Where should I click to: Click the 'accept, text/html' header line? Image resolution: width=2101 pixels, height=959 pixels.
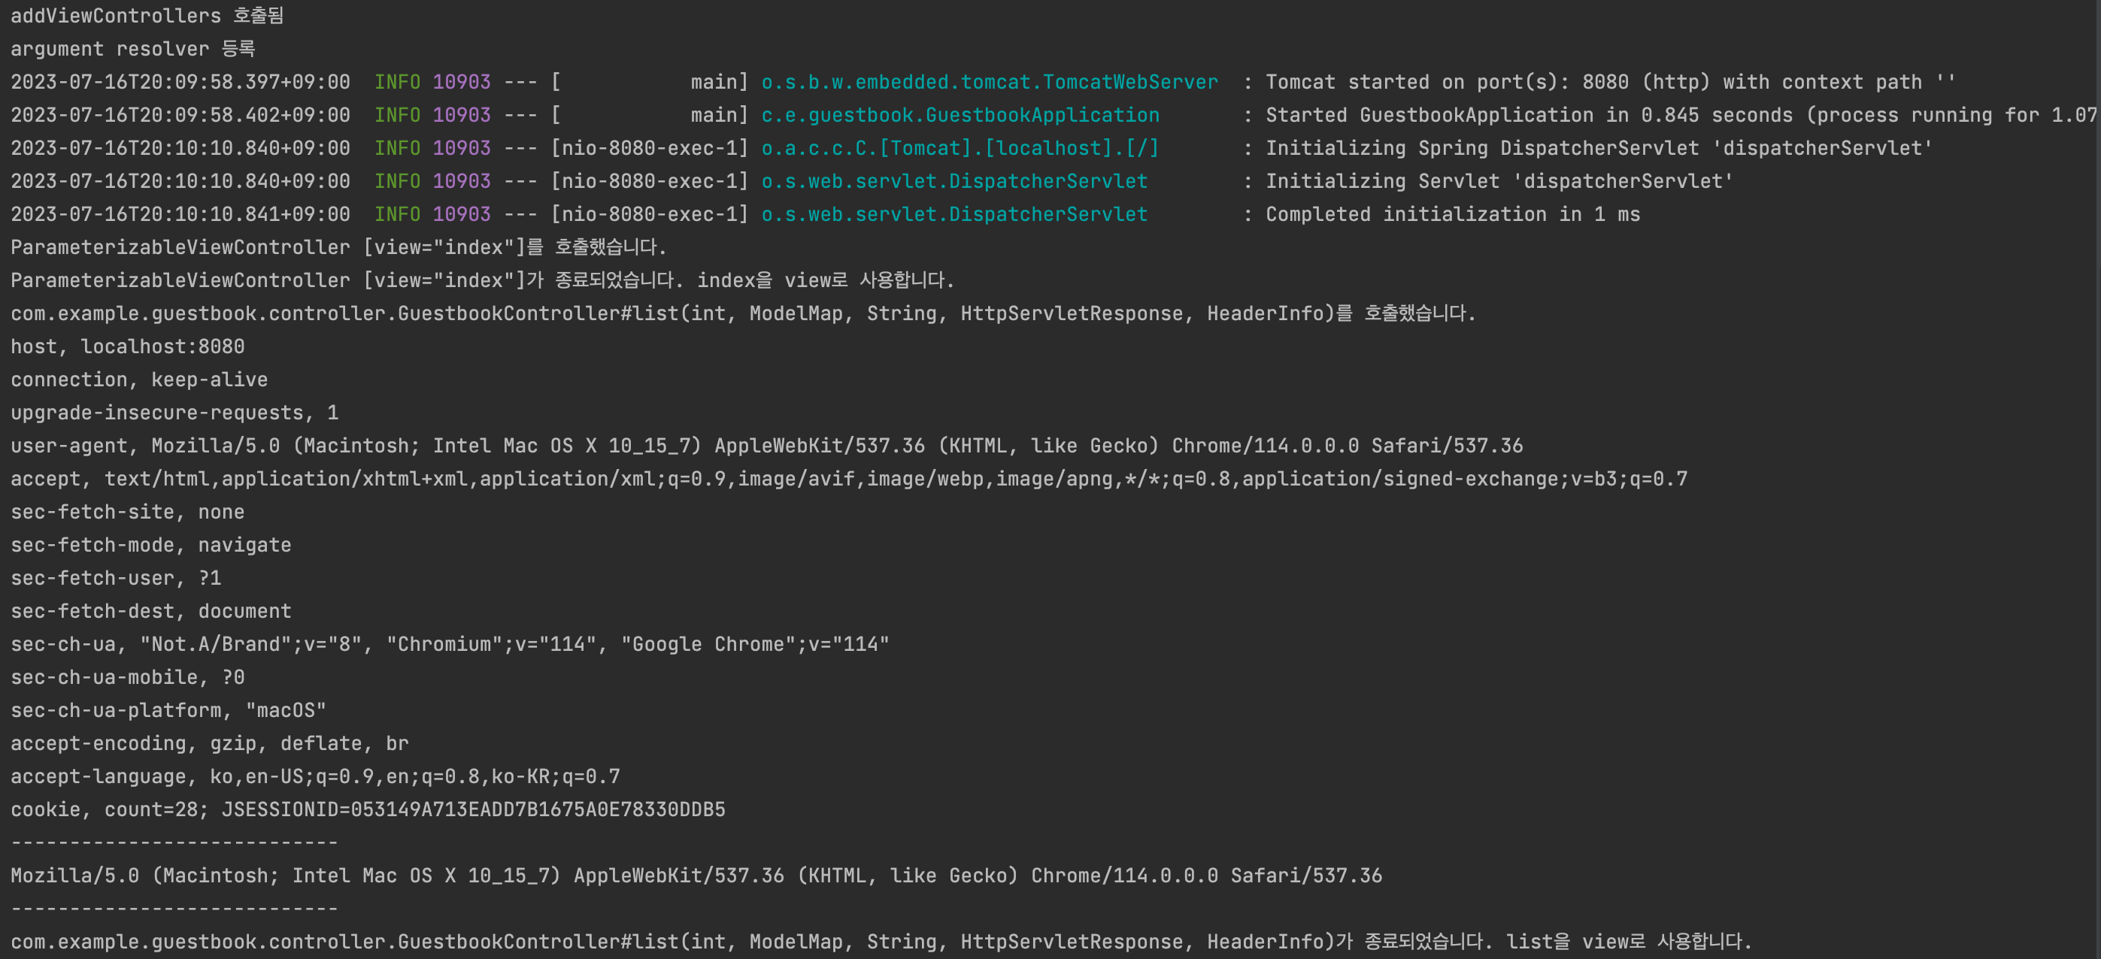pyautogui.click(x=849, y=479)
